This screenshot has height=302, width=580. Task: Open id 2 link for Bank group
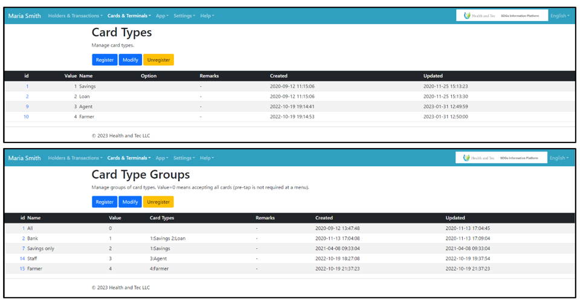tap(24, 239)
